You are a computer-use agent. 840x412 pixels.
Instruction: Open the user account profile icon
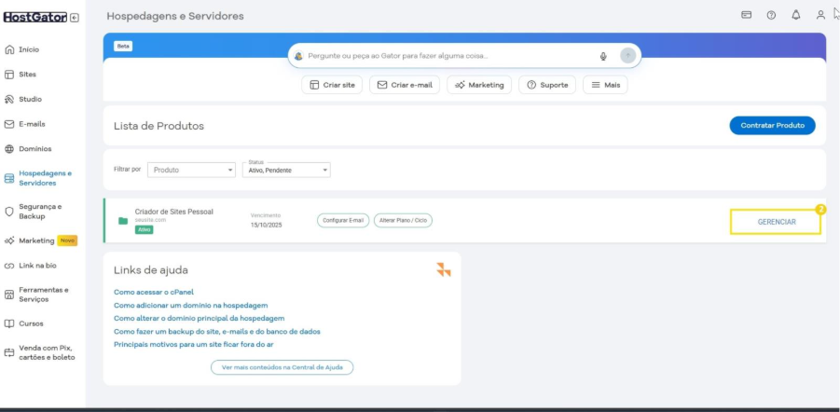[820, 16]
